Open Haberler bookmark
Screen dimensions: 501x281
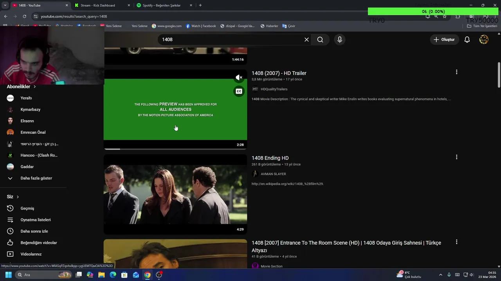(269, 26)
